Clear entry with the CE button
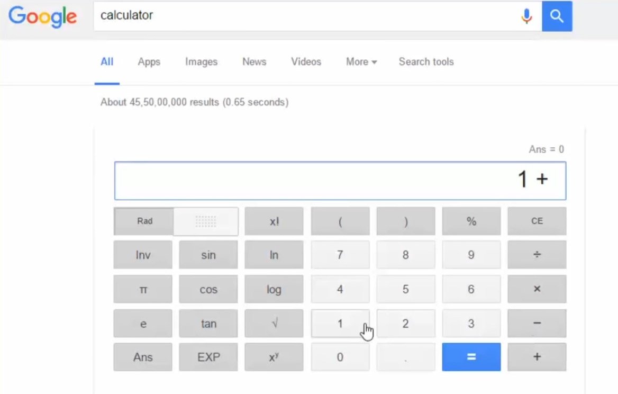The height and width of the screenshot is (394, 618). pyautogui.click(x=537, y=221)
